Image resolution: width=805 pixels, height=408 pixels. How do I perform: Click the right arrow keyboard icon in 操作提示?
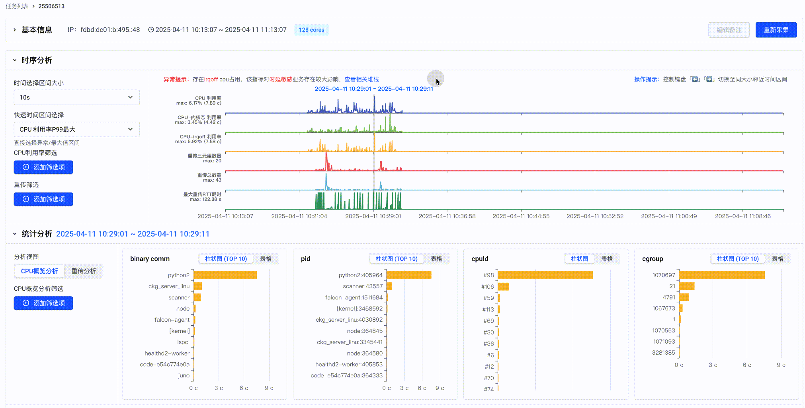[709, 80]
